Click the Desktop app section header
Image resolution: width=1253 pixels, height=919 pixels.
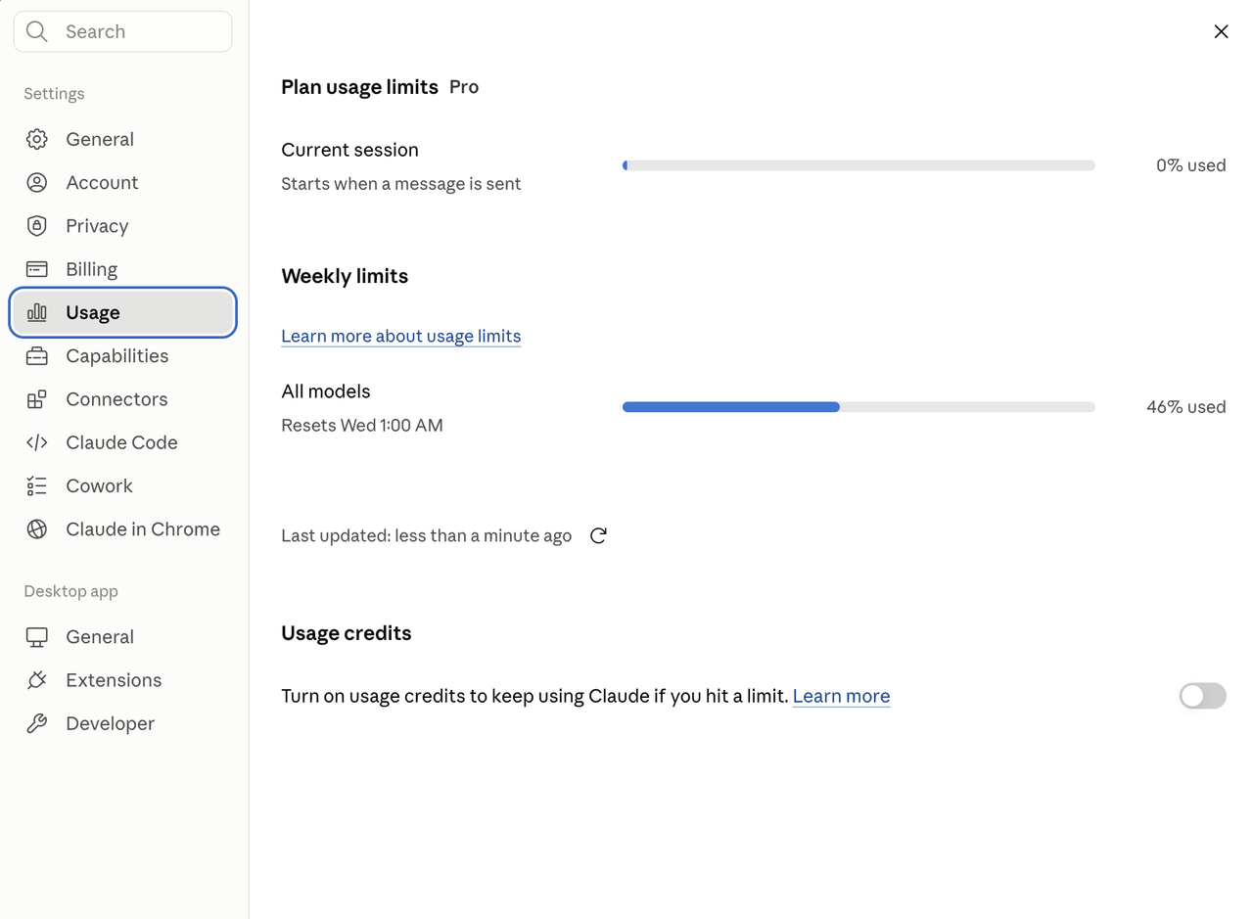70,591
